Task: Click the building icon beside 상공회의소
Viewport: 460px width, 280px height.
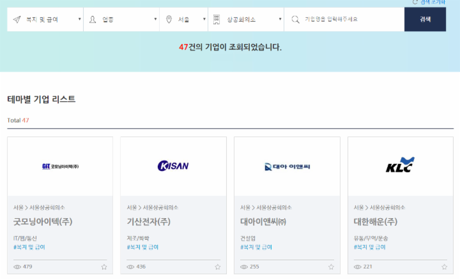Action: 216,20
